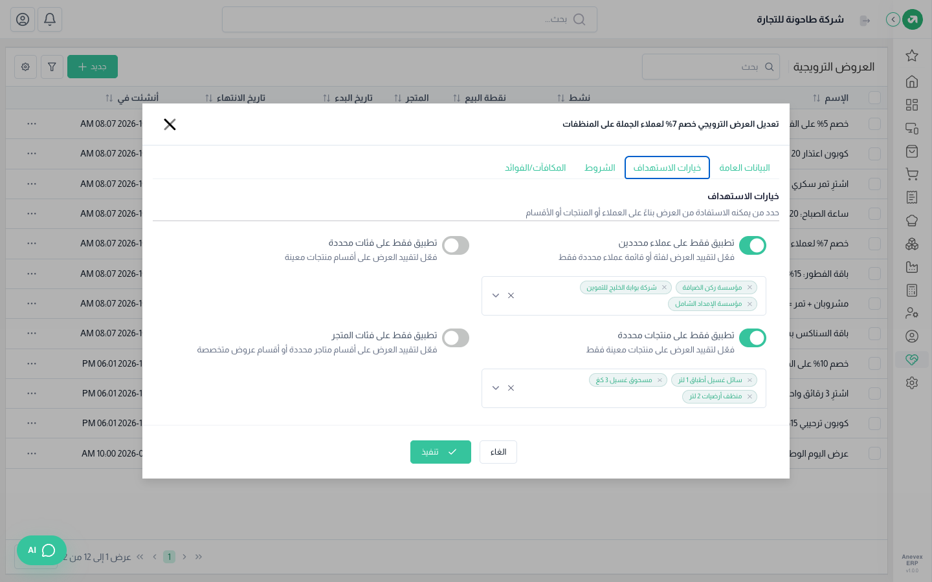Image resolution: width=932 pixels, height=582 pixels.
Task: Enable تطبيق فقط على فئات المتجر switch
Action: pos(456,338)
